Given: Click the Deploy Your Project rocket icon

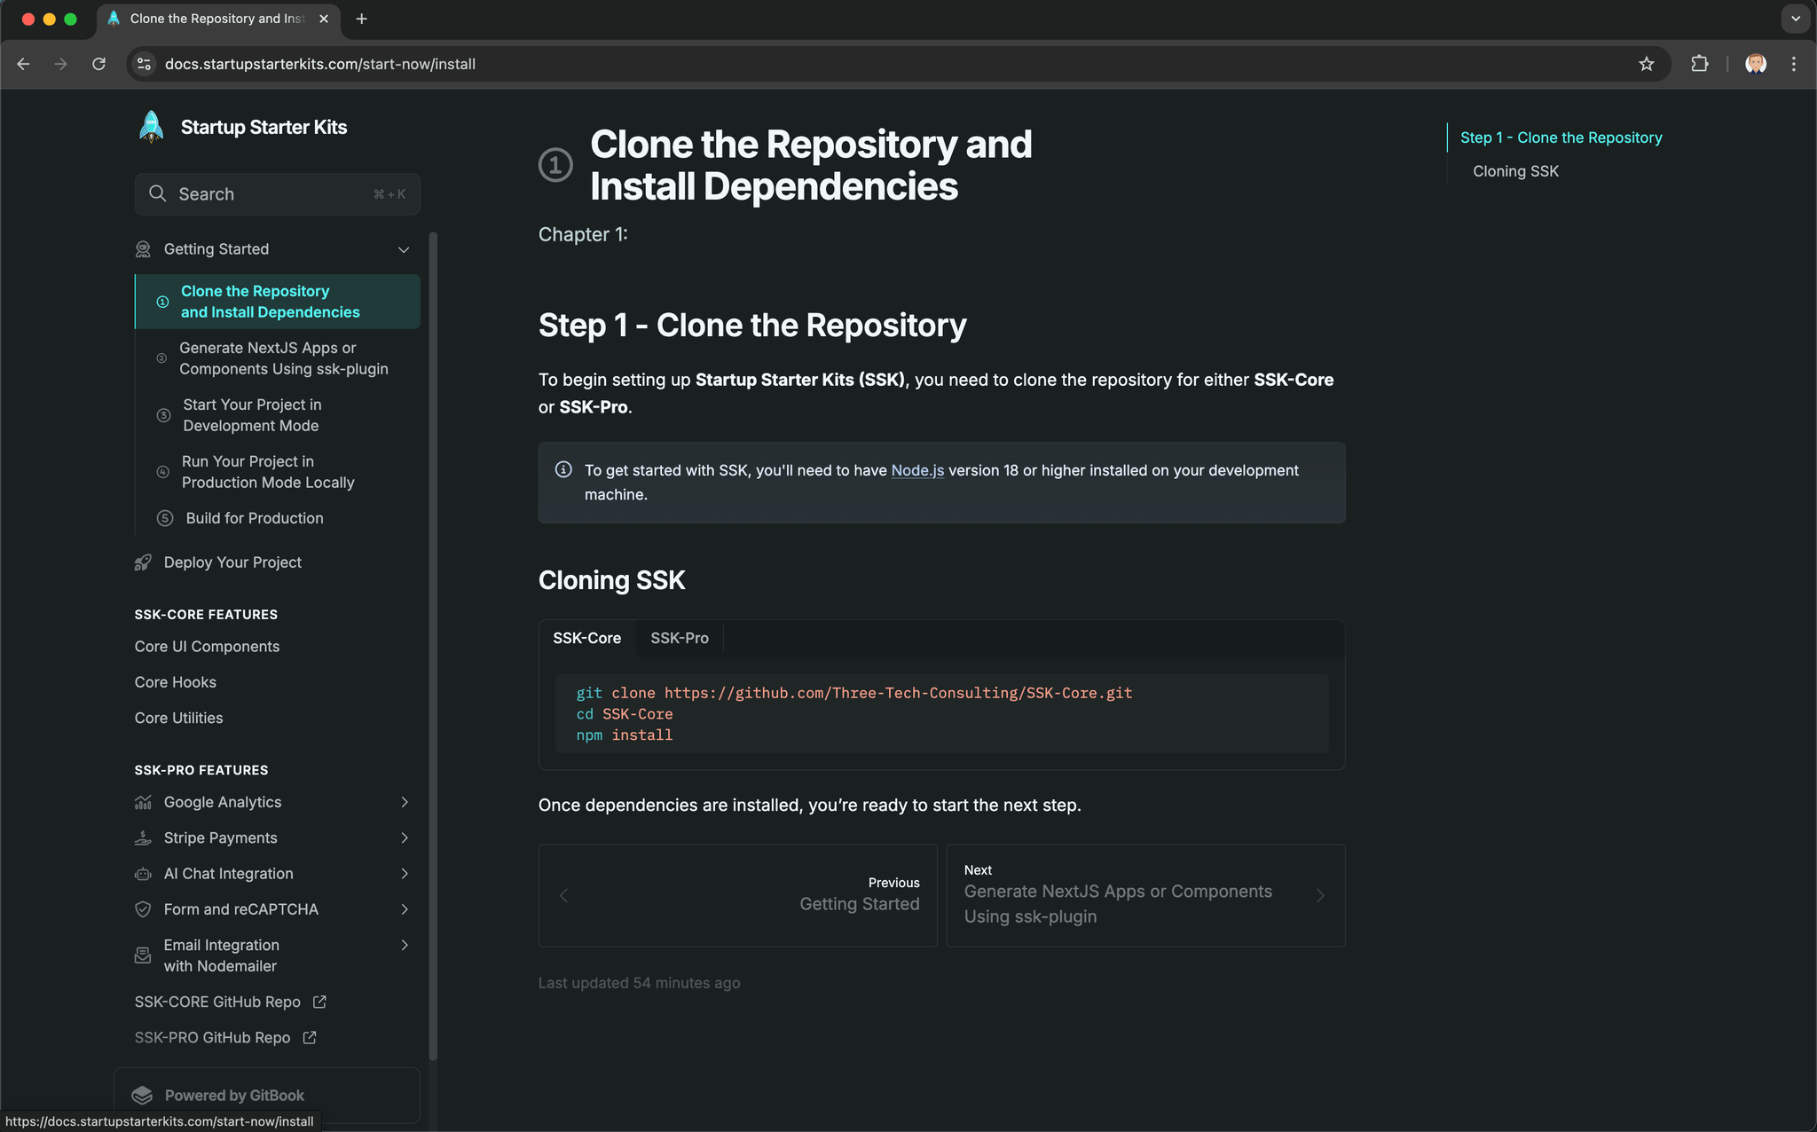Looking at the screenshot, I should pos(143,562).
